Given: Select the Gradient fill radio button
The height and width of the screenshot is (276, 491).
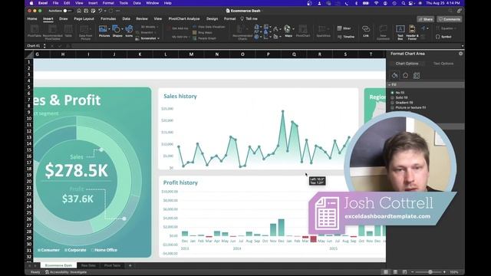Looking at the screenshot, I should click(x=392, y=103).
